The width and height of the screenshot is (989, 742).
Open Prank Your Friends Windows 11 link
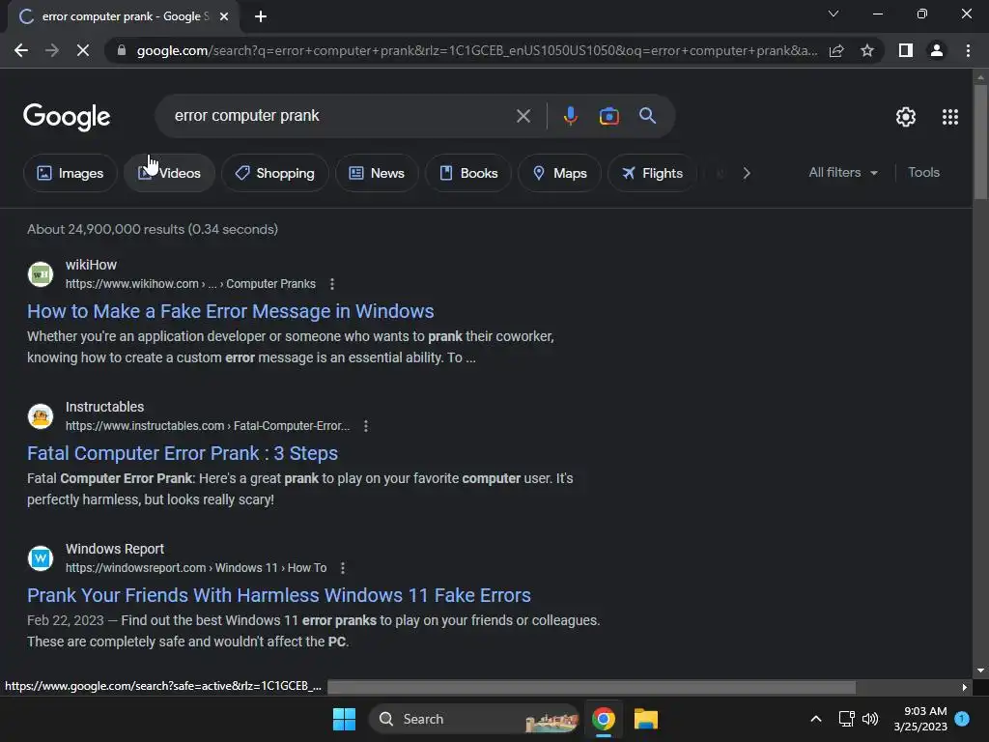point(279,595)
